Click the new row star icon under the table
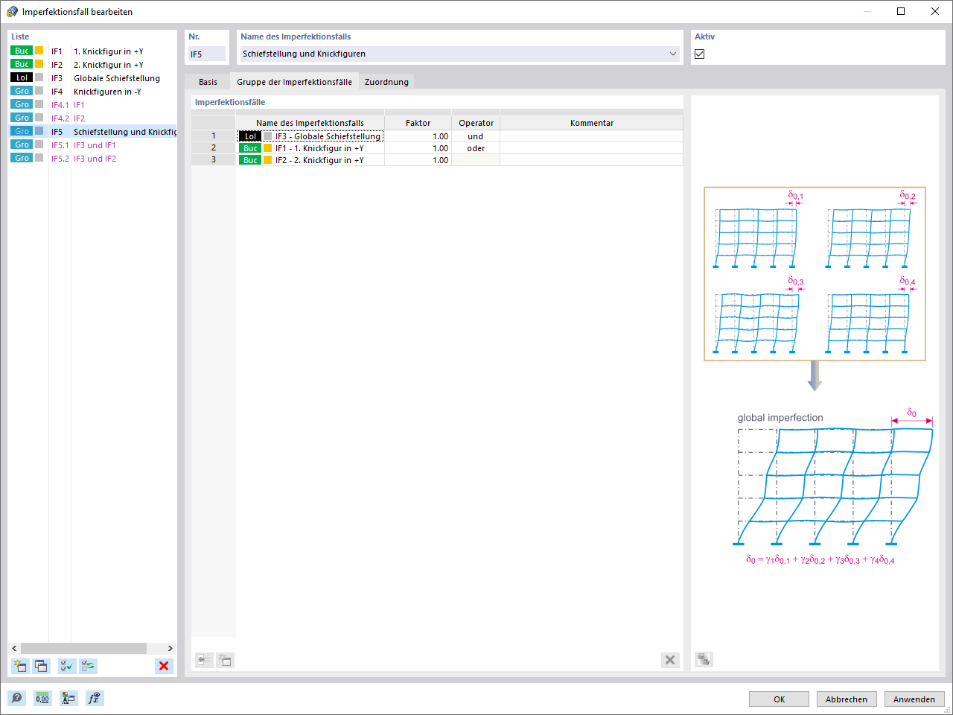953x715 pixels. [x=225, y=660]
